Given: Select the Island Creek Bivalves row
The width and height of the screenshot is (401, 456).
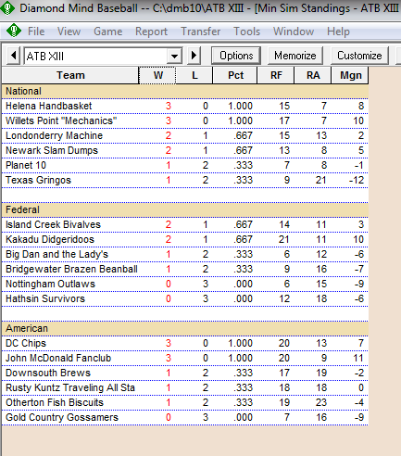Looking at the screenshot, I should coord(185,224).
